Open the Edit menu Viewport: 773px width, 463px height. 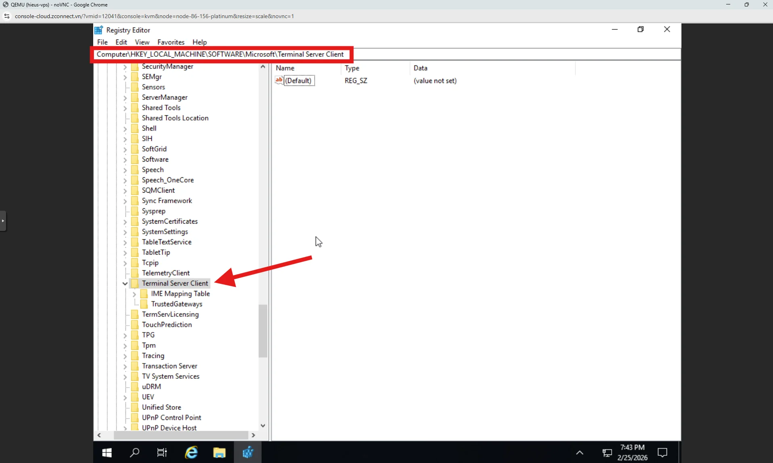point(121,42)
